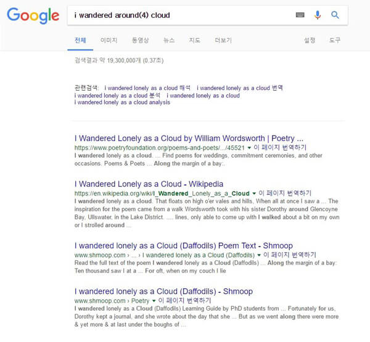This screenshot has width=370, height=342.
Task: Open related search 'cloud 해석'
Action: (x=147, y=88)
